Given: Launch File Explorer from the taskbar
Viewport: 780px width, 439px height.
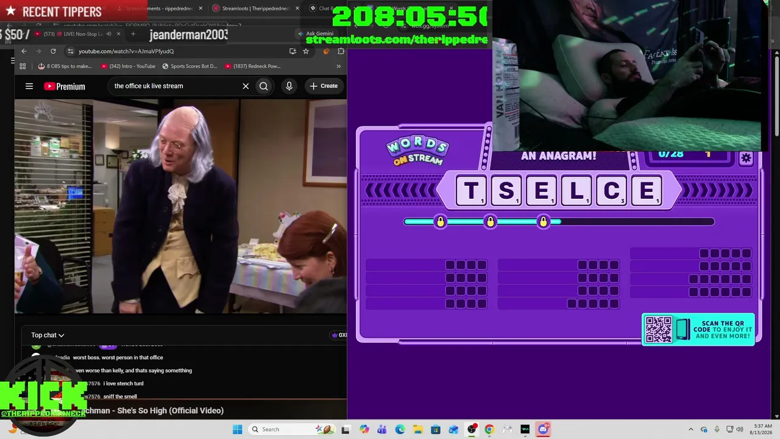Looking at the screenshot, I should [x=418, y=429].
